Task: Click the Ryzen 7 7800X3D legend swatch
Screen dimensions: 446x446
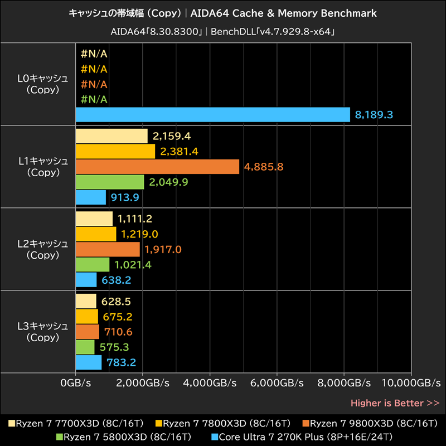Action: [x=158, y=424]
